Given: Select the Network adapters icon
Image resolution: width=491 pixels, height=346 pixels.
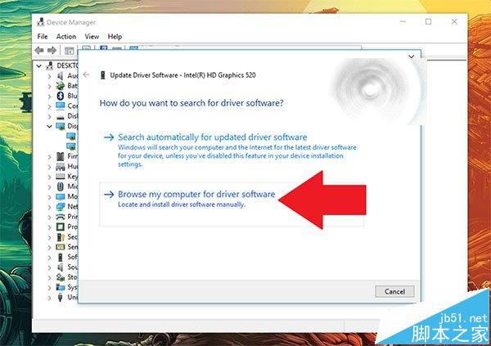Looking at the screenshot, I should [x=60, y=207].
